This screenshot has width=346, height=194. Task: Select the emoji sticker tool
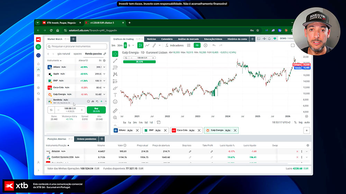tap(115, 102)
